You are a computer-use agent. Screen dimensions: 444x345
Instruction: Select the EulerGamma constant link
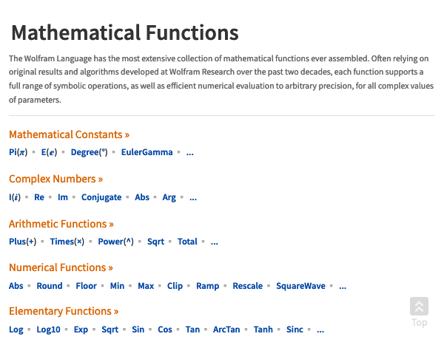coord(147,152)
